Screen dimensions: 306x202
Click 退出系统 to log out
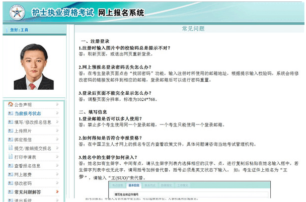tap(23, 200)
